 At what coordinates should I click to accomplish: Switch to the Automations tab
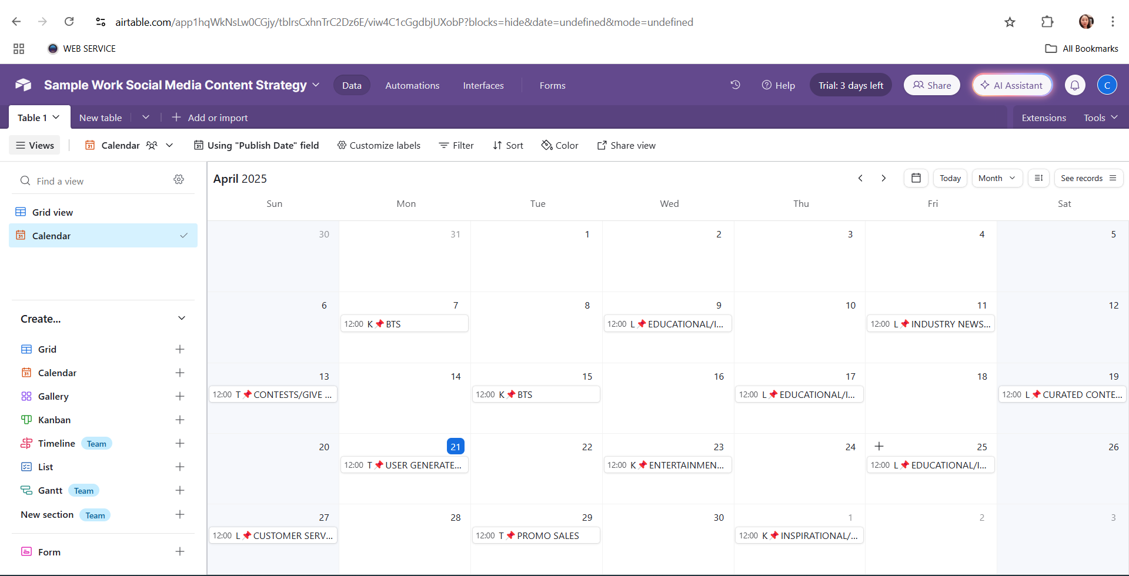412,85
